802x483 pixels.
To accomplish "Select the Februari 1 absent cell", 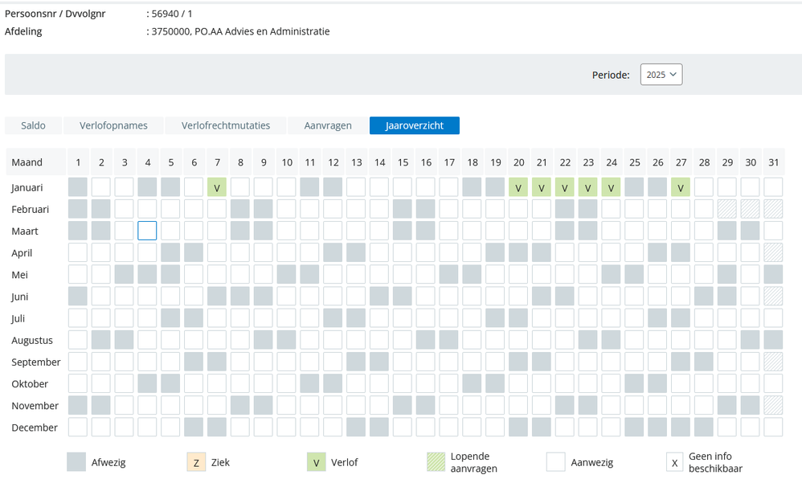I will coord(78,209).
